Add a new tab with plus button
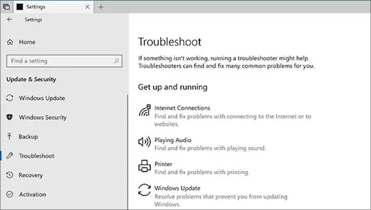This screenshot has width=371, height=210. [x=101, y=7]
